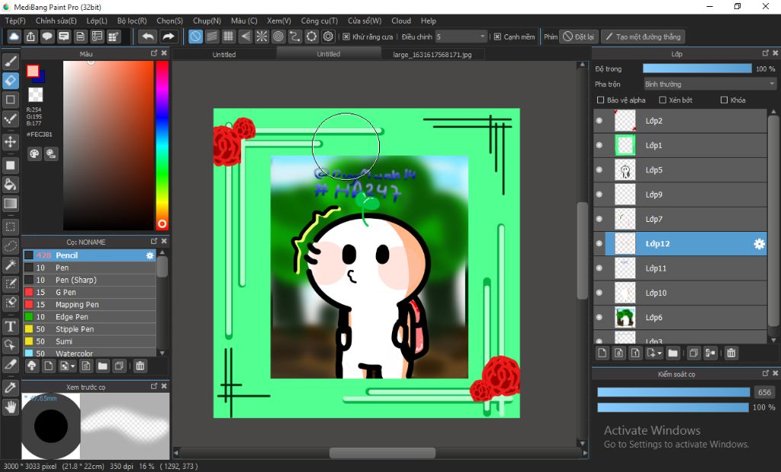
Task: Hide layer Lớp1
Action: coord(599,146)
